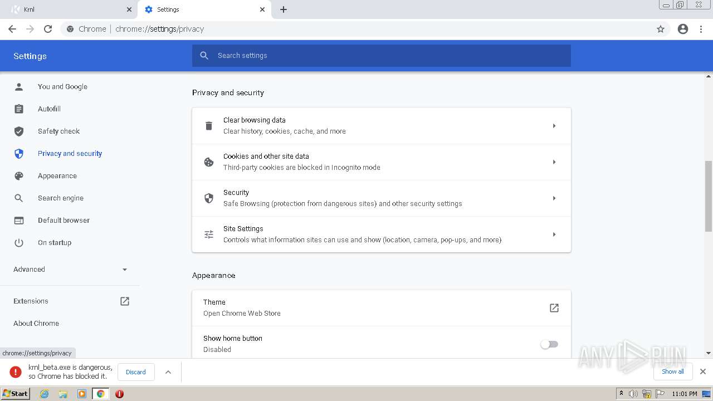Click the palette icon beside Appearance
The image size is (713, 401).
tap(19, 175)
